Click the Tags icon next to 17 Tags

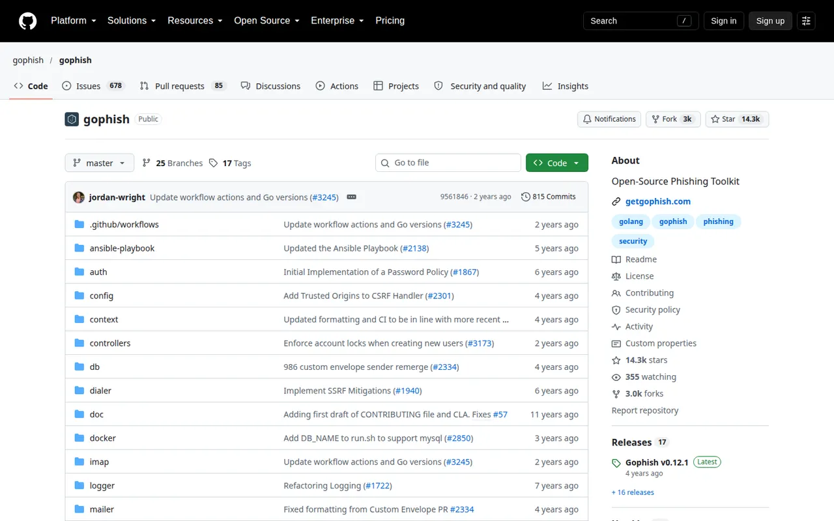214,163
